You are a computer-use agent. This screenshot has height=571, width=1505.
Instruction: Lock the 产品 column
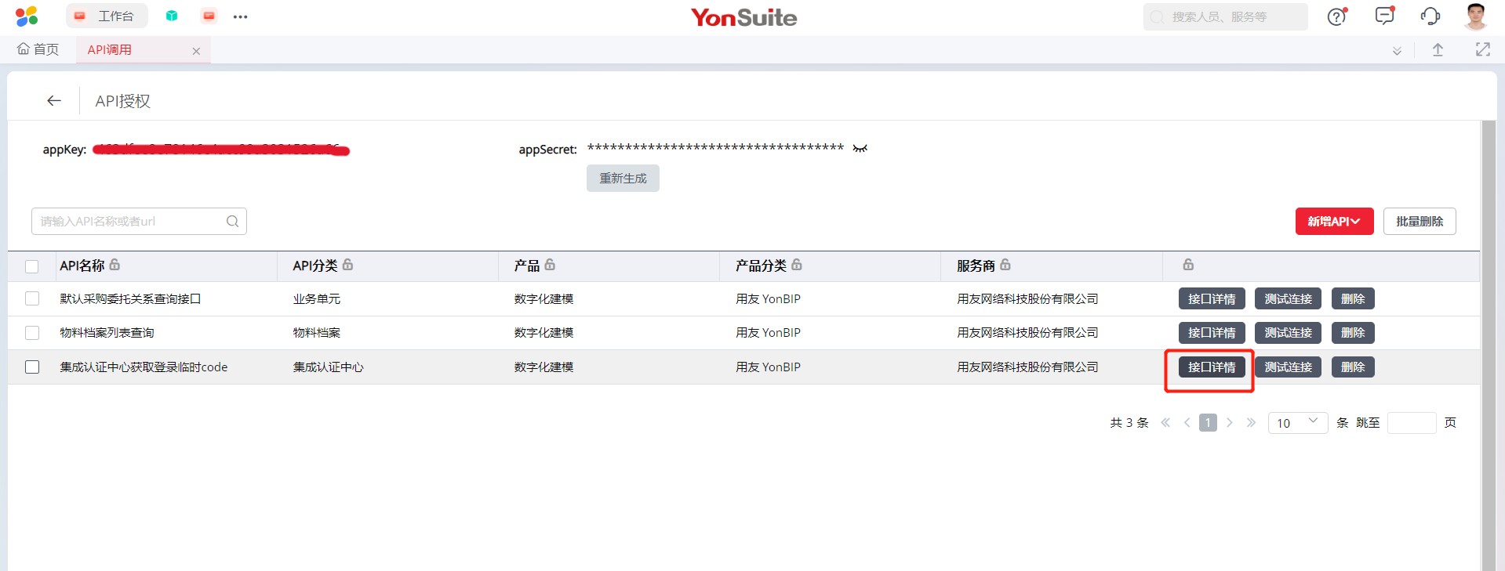(550, 265)
